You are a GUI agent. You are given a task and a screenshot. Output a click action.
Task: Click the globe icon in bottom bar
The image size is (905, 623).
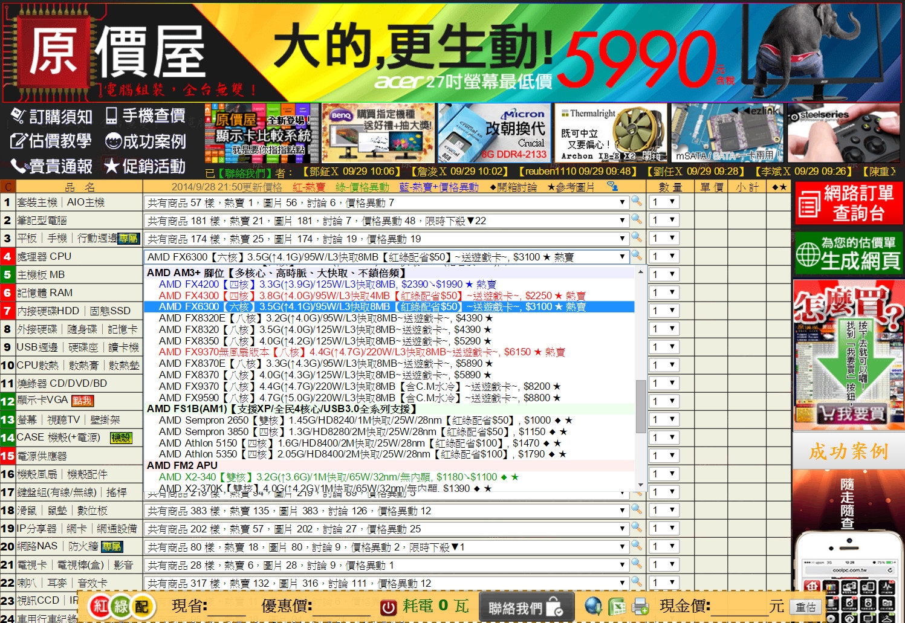coord(593,606)
